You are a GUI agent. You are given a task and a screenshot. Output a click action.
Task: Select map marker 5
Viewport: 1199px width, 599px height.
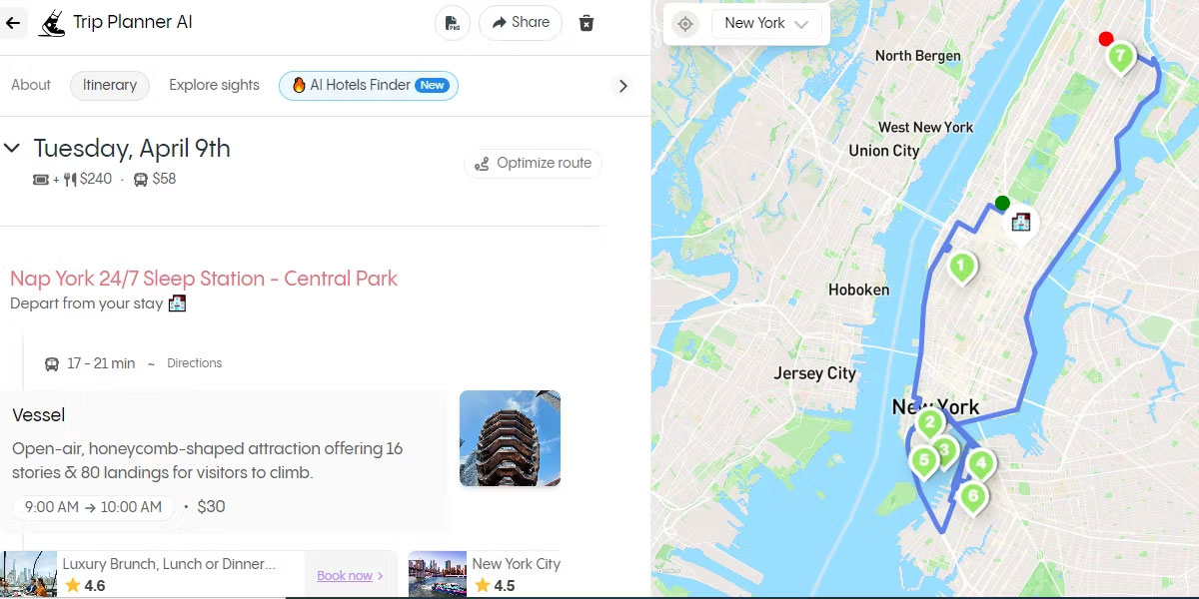(923, 461)
